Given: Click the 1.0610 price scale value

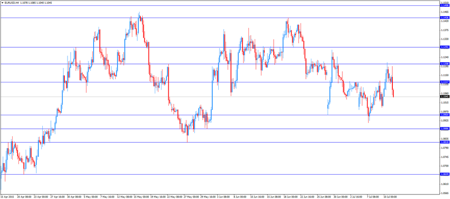Looking at the screenshot, I should point(444,184).
